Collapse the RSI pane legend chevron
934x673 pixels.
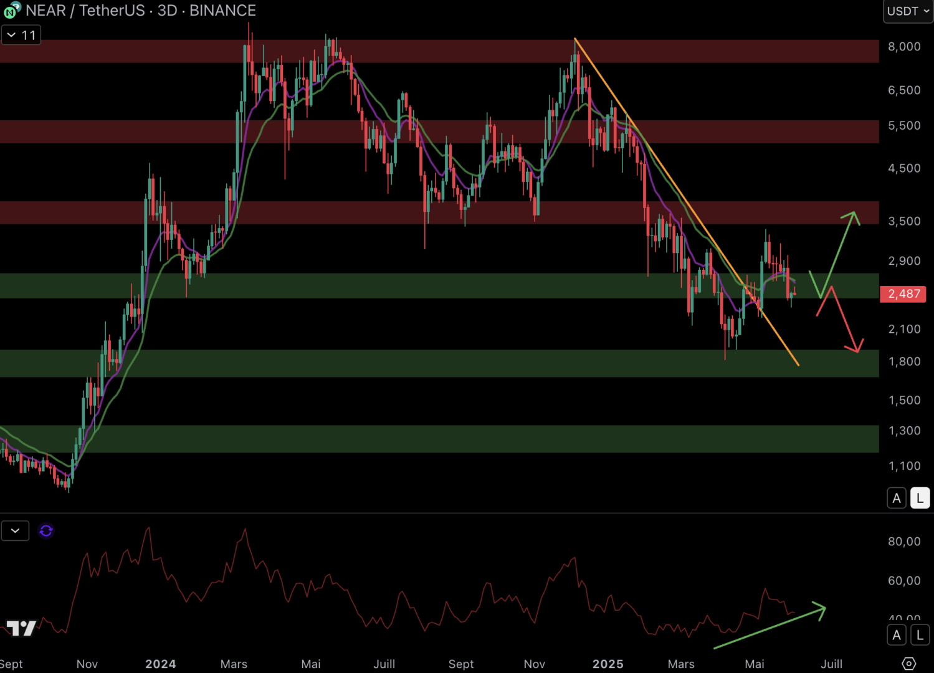click(16, 530)
